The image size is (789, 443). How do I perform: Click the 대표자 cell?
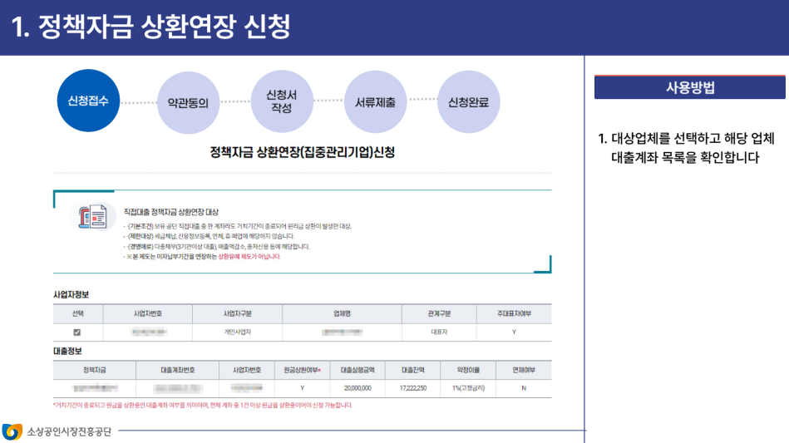coord(439,332)
